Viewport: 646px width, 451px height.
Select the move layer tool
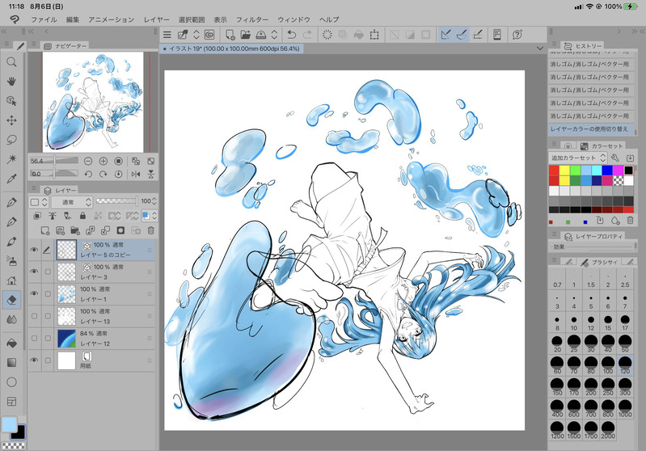[11, 120]
